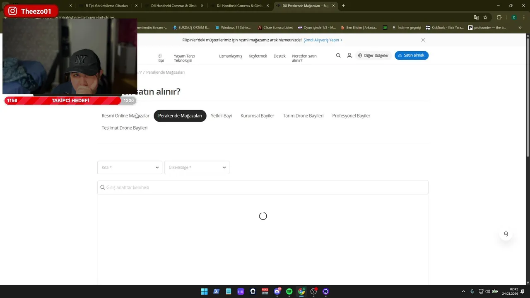Image resolution: width=530 pixels, height=298 pixels.
Task: Select Resmi Online Mağazalar tab
Action: (x=125, y=116)
